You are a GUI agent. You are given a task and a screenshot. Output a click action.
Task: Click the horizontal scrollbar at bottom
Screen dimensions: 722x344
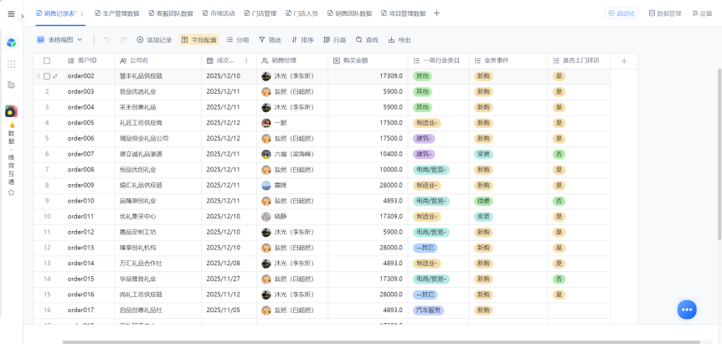click(x=381, y=342)
